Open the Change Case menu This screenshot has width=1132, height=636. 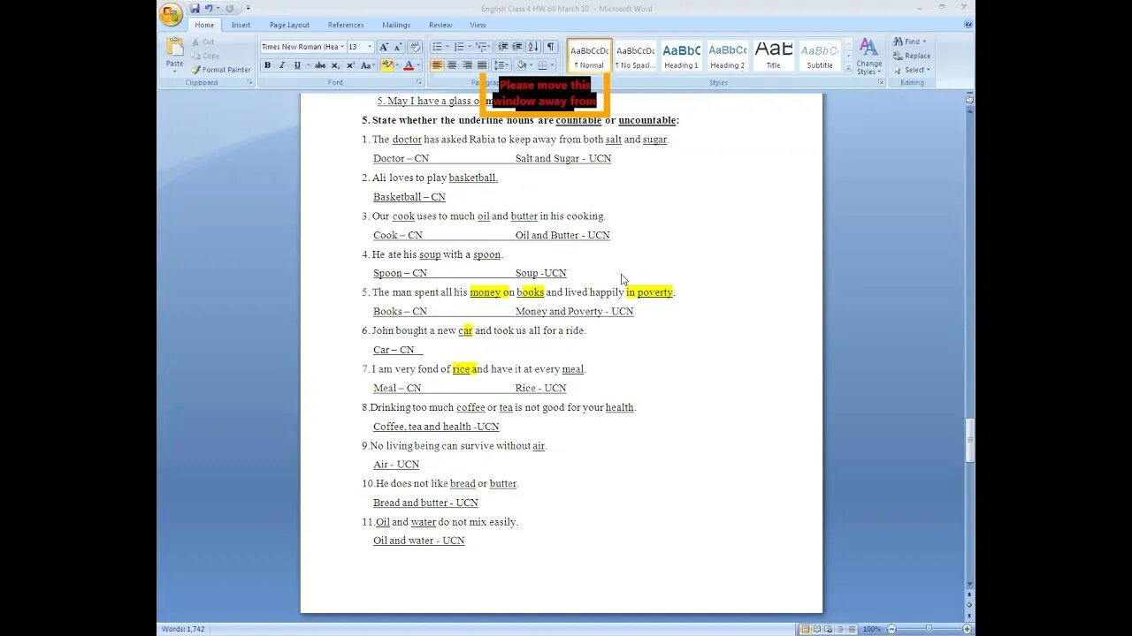(x=367, y=65)
